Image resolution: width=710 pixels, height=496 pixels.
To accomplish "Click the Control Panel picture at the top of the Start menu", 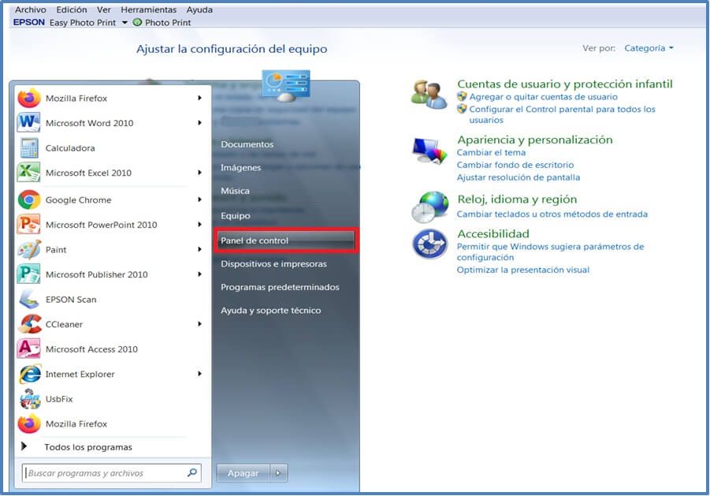I will 286,86.
